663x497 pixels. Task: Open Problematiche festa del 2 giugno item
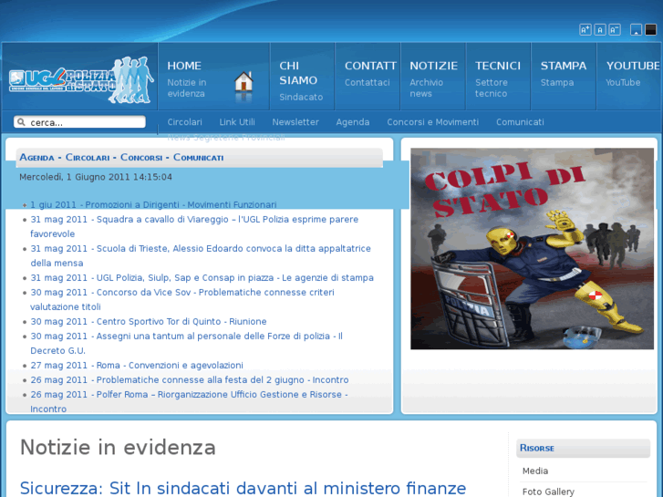pos(190,380)
